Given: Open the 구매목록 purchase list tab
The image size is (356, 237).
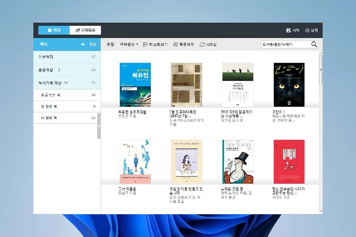Looking at the screenshot, I should 85,30.
